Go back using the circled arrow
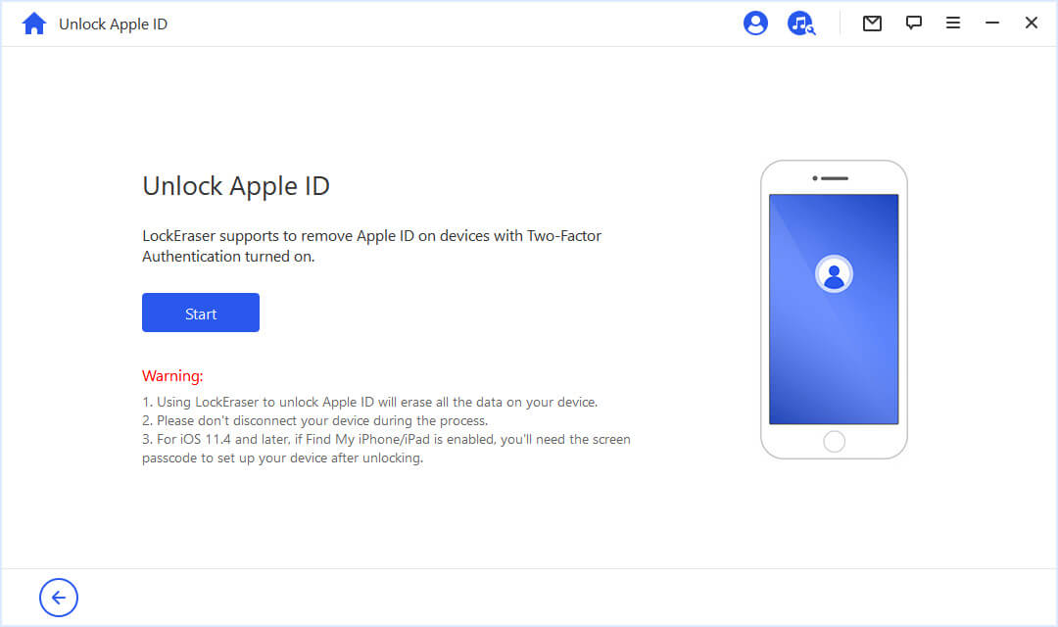1058x627 pixels. (59, 598)
